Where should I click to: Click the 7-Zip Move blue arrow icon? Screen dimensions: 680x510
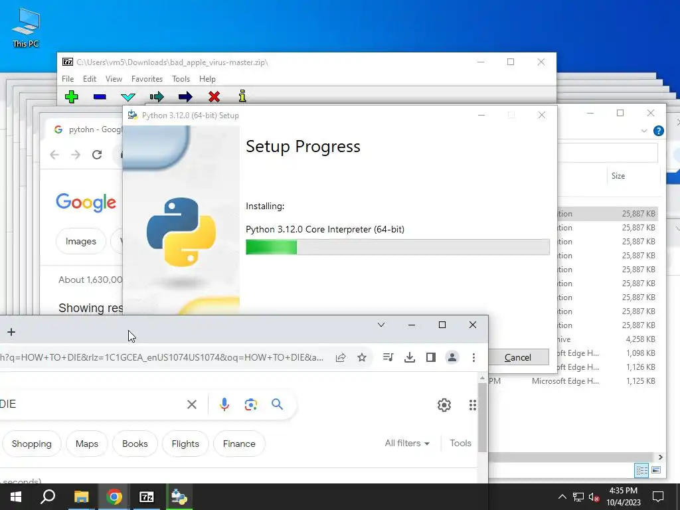point(185,96)
